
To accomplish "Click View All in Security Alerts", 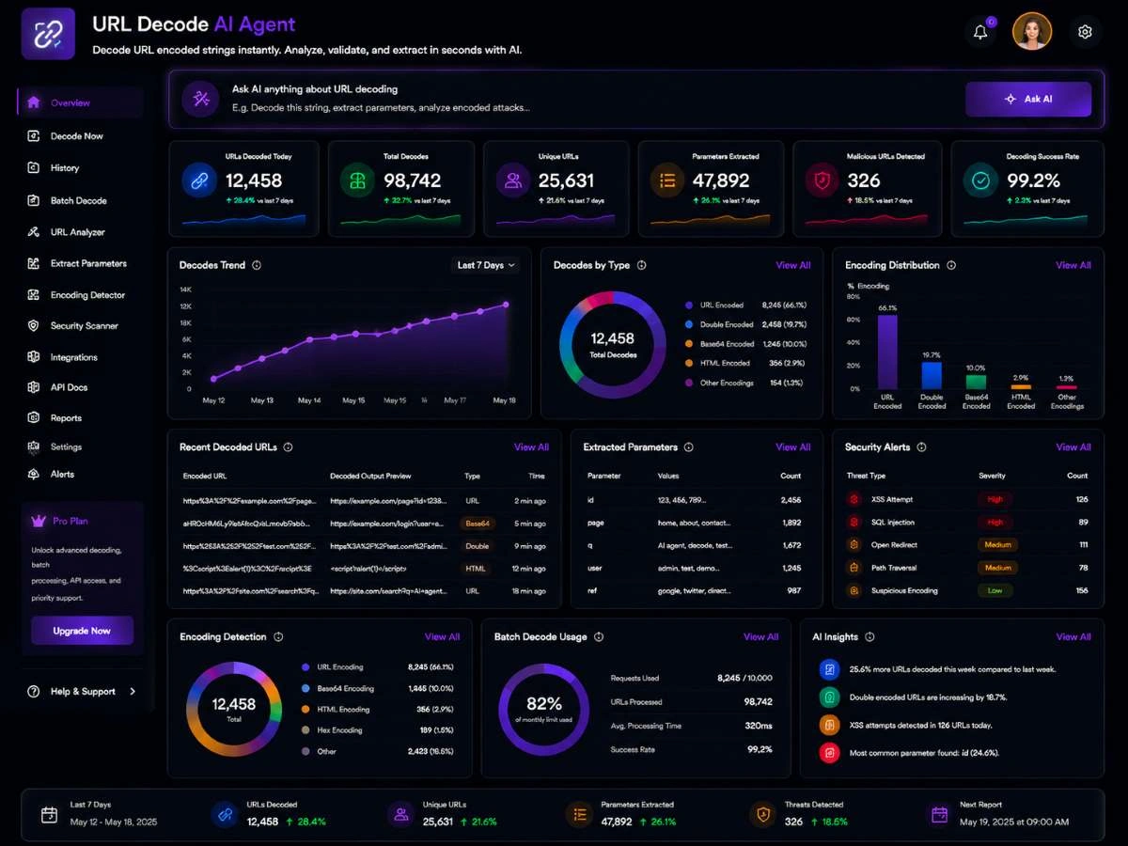I will (1073, 447).
